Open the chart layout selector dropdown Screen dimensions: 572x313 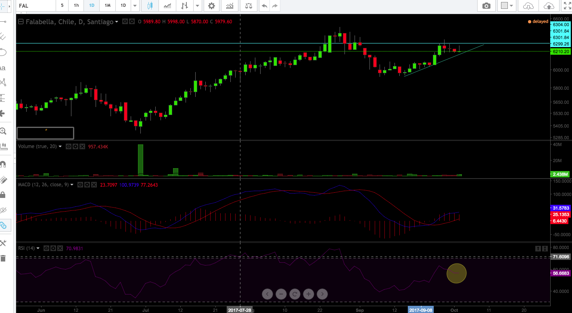(x=507, y=6)
